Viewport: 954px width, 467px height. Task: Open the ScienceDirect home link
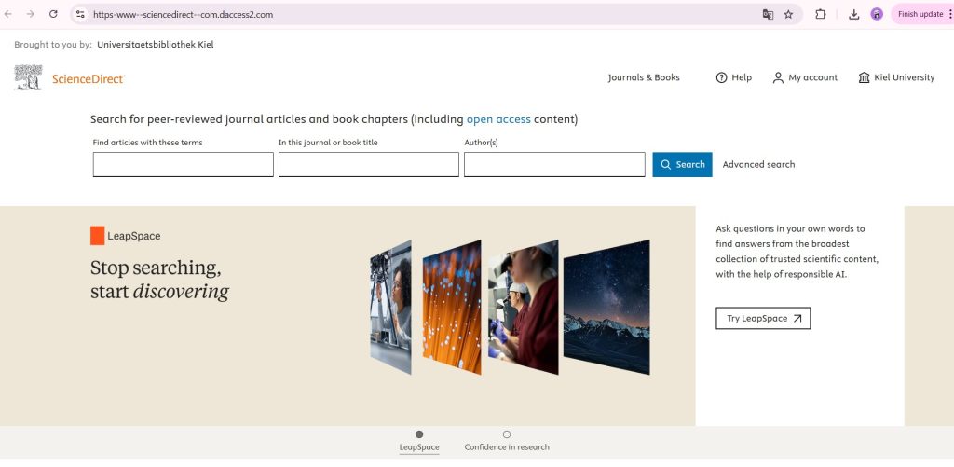(x=89, y=78)
